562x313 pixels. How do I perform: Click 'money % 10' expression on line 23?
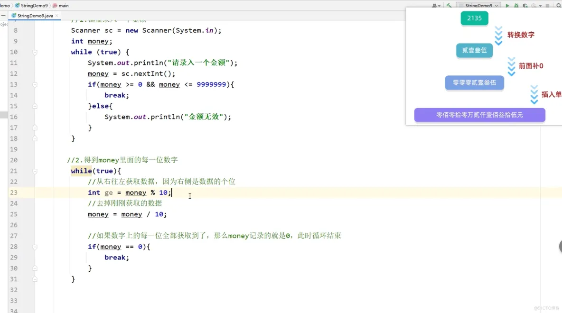click(146, 193)
